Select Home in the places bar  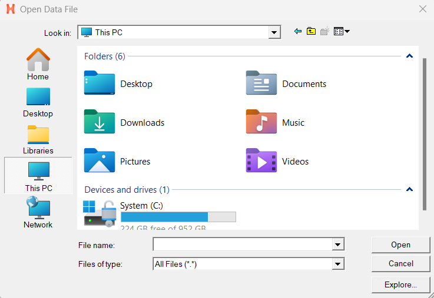pos(38,64)
